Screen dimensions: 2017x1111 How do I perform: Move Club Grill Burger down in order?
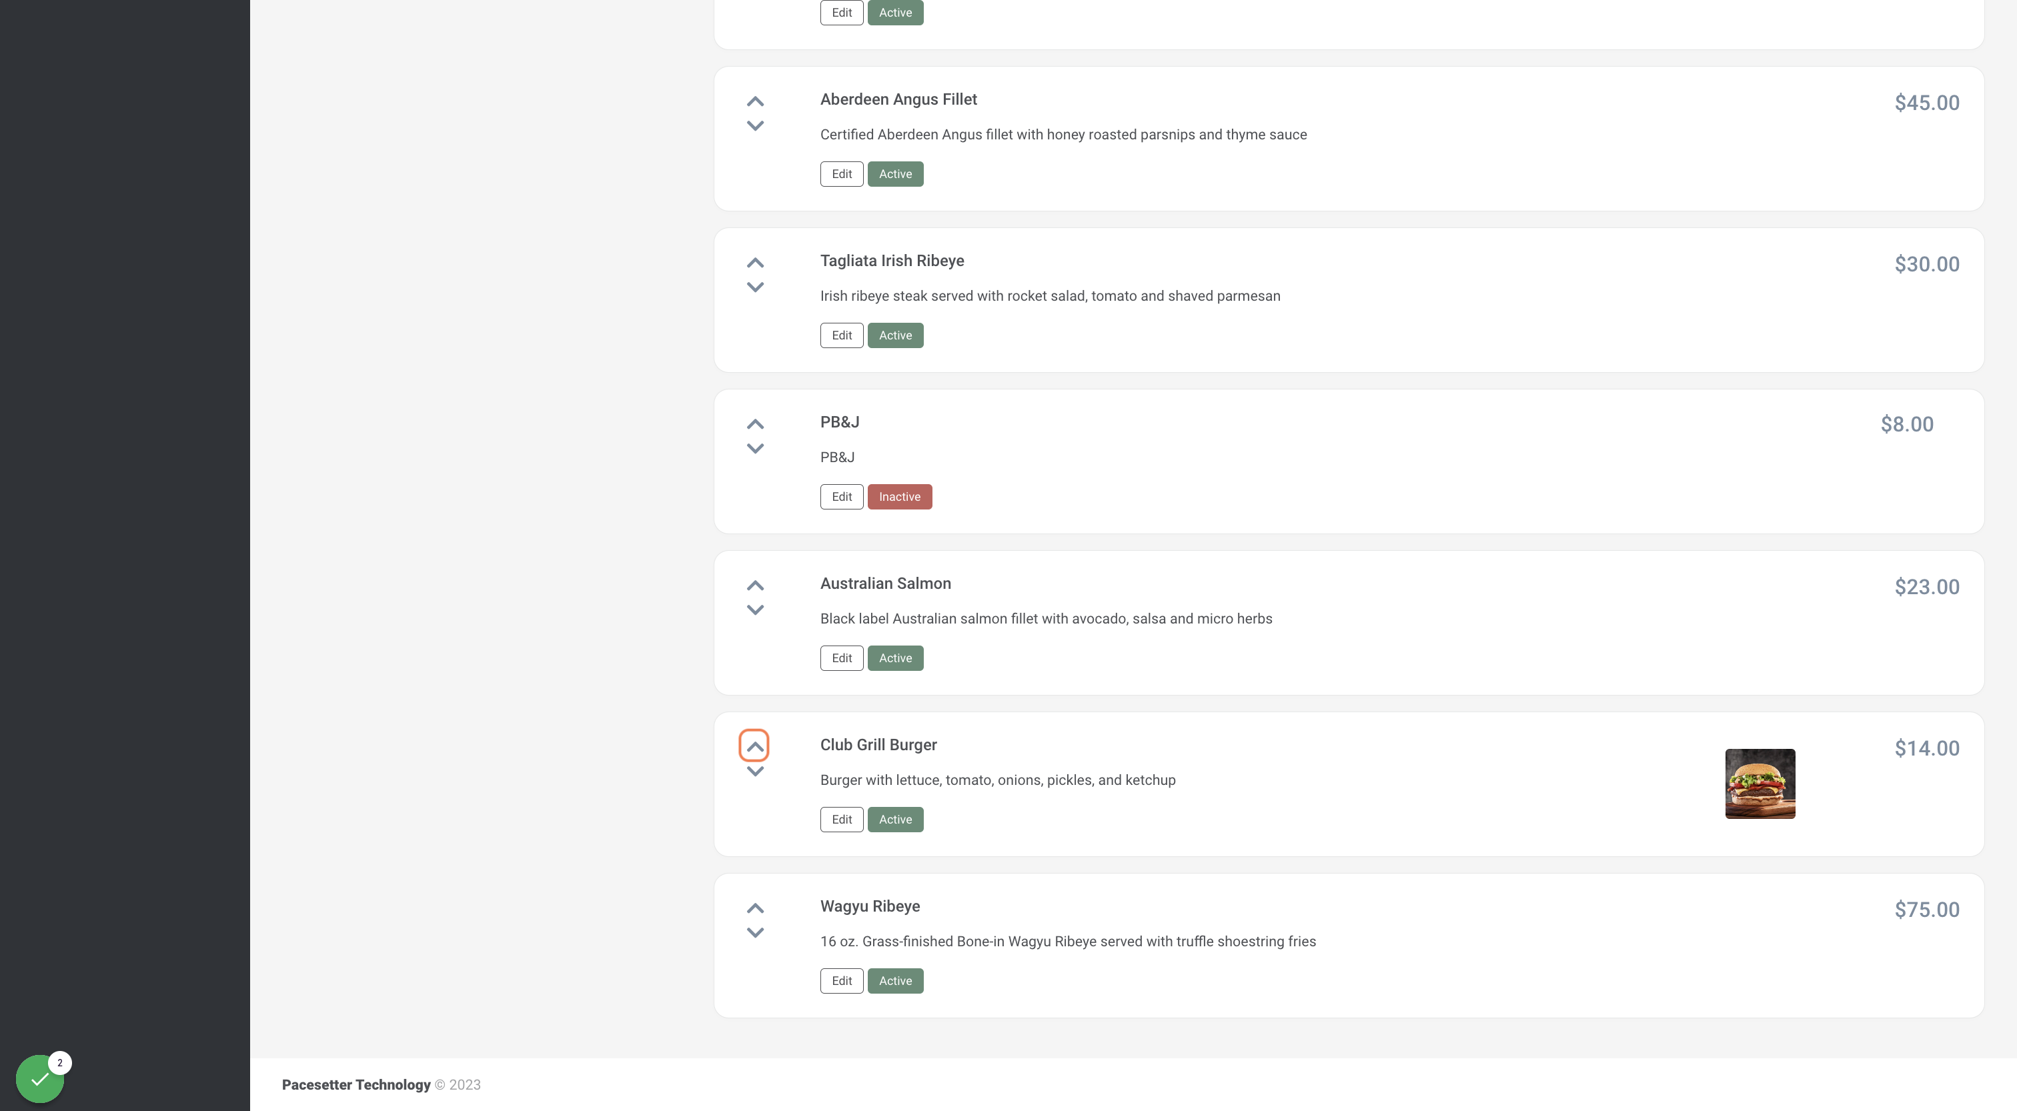pyautogui.click(x=755, y=771)
